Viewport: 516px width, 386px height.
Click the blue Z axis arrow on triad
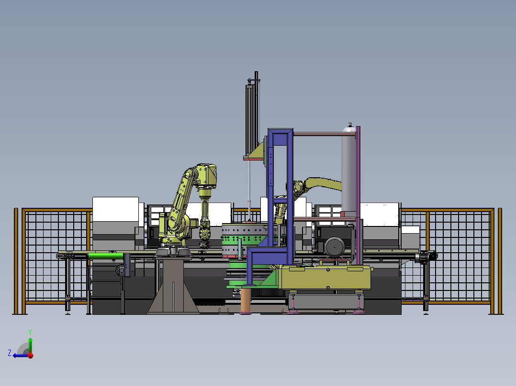coord(20,355)
